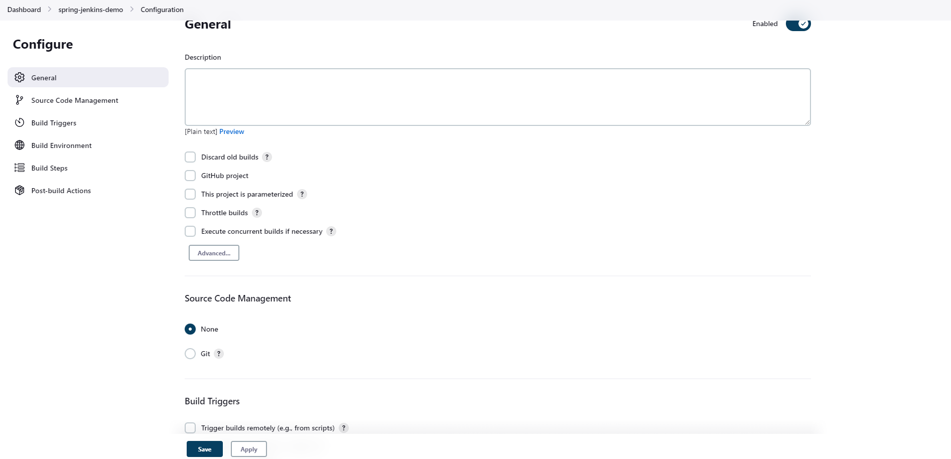Click the Build Triggers clock icon

pos(19,122)
